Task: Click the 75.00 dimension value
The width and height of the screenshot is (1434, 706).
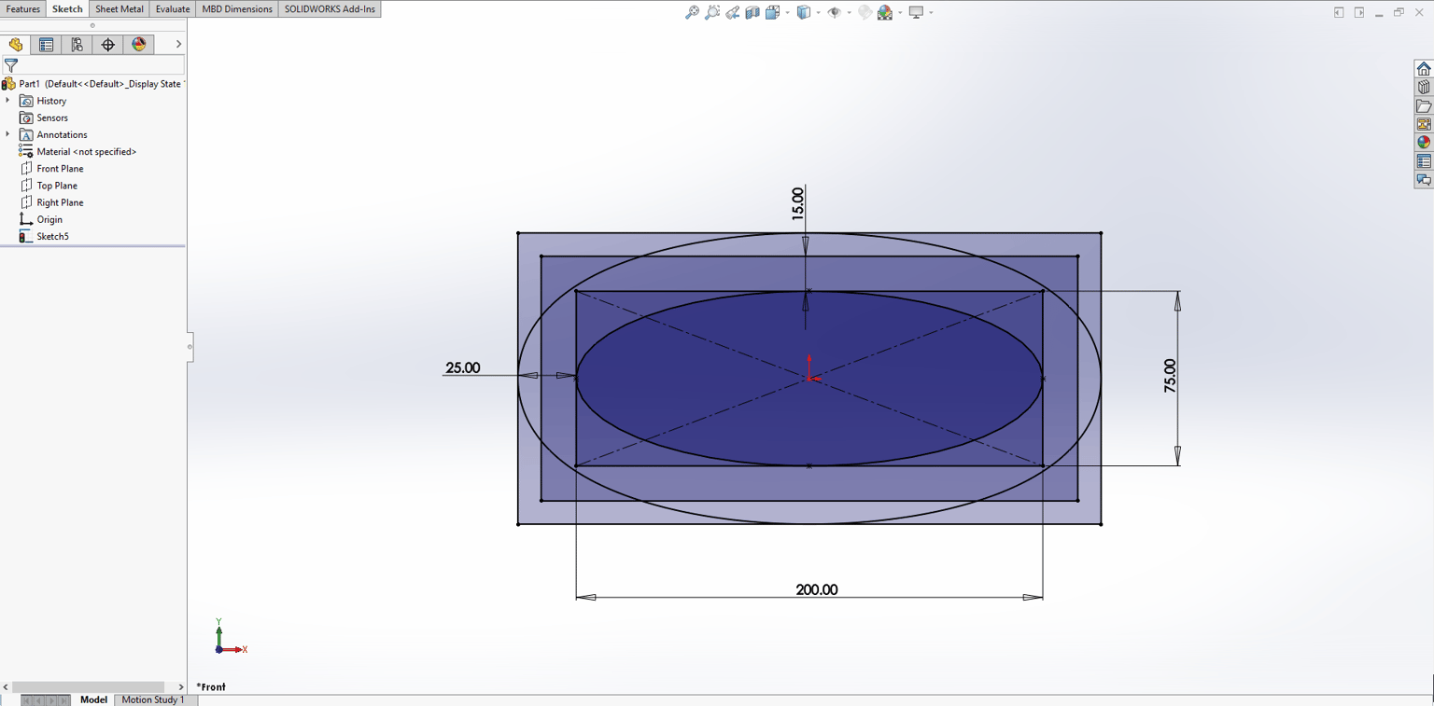Action: pos(1170,376)
